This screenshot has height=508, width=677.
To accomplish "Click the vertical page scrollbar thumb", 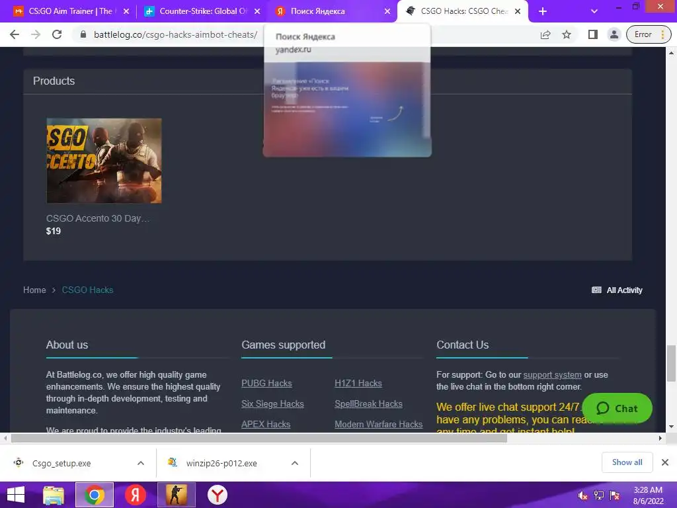I will pyautogui.click(x=671, y=363).
